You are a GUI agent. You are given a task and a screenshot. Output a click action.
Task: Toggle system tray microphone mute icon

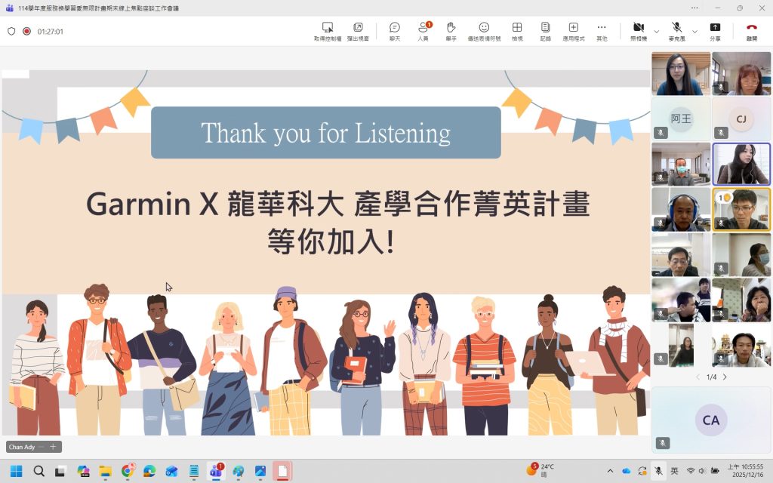658,471
